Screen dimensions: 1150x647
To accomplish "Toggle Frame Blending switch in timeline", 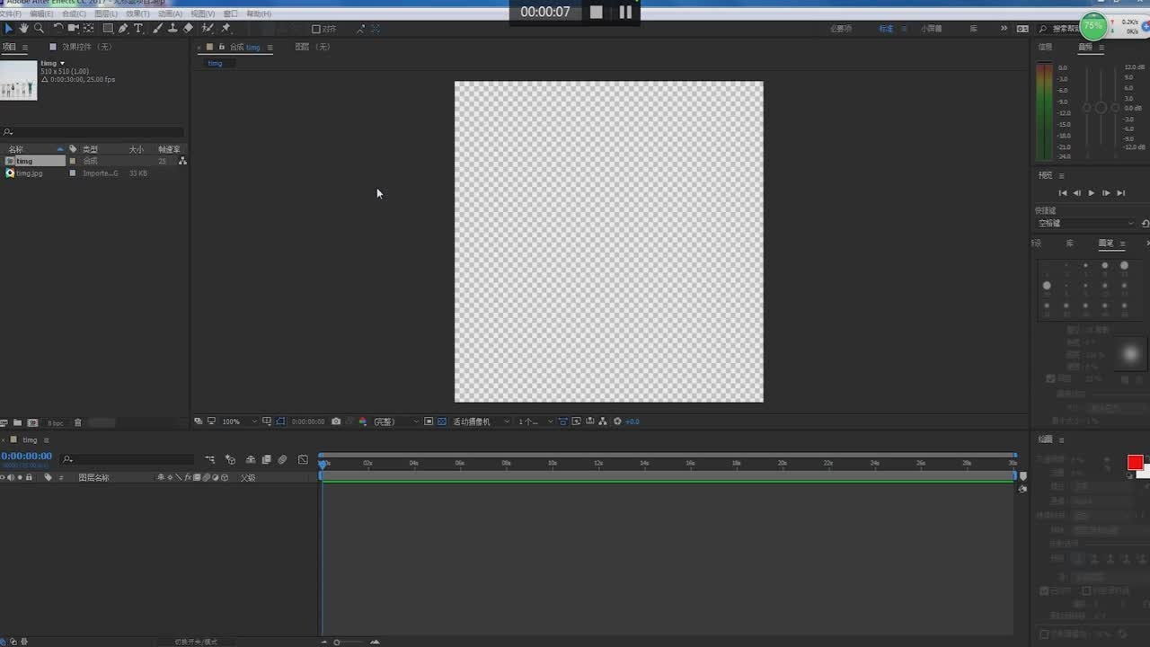I will coord(267,460).
